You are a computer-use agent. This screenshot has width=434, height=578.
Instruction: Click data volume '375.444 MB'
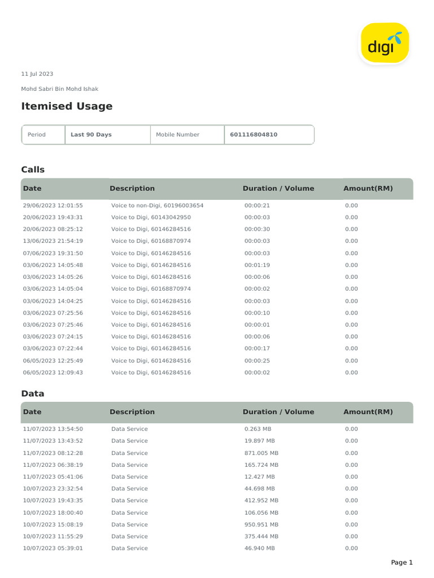pyautogui.click(x=261, y=536)
